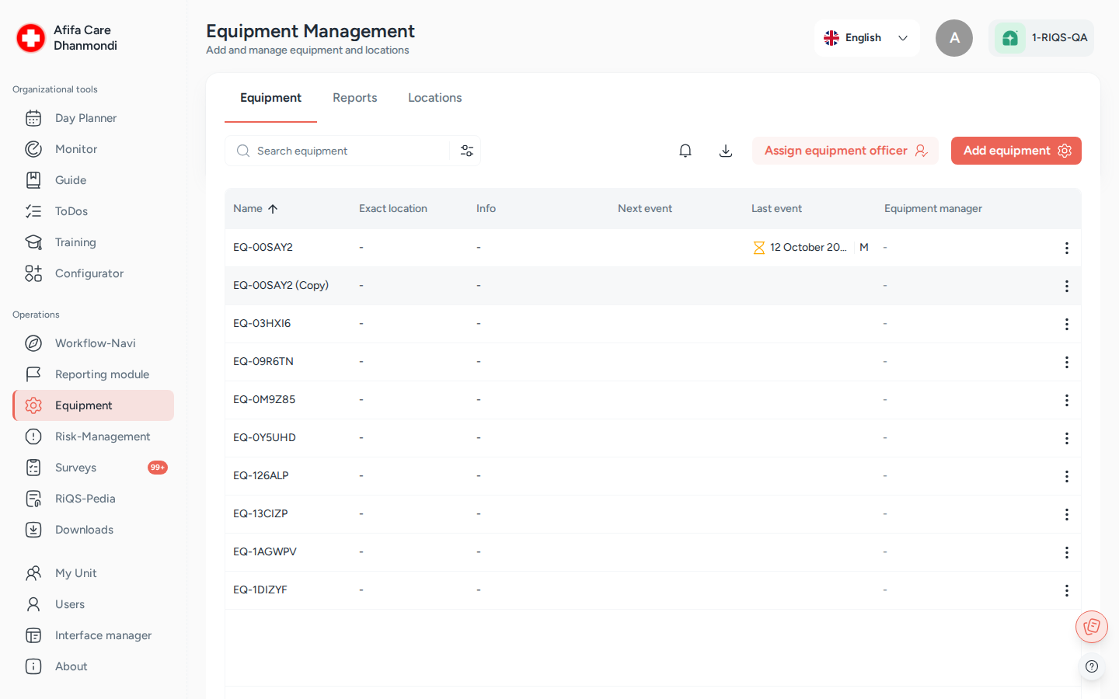Open the filter settings icon
The width and height of the screenshot is (1119, 699).
[467, 151]
